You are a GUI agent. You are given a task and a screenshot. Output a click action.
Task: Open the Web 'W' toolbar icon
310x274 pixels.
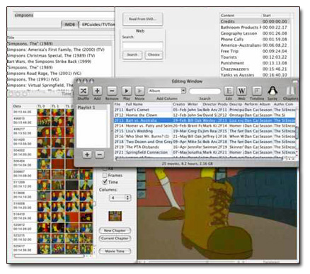[x=241, y=91]
